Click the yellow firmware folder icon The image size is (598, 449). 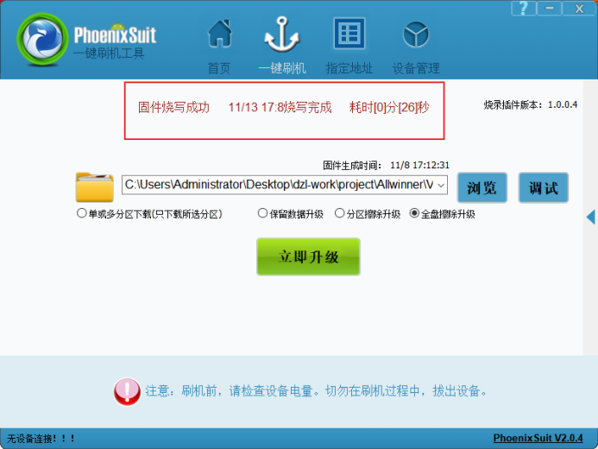(x=95, y=187)
